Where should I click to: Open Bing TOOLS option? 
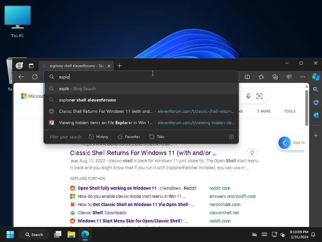[x=290, y=111]
